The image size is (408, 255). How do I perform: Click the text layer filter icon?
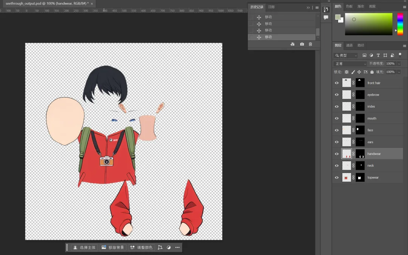click(x=378, y=56)
